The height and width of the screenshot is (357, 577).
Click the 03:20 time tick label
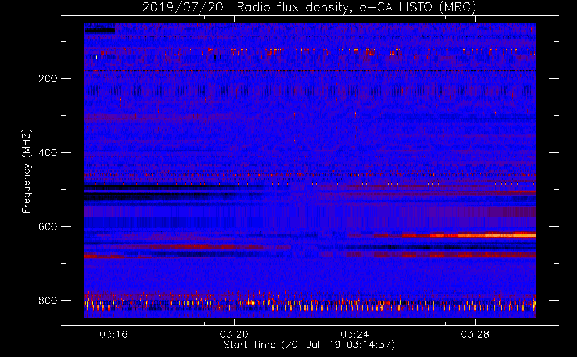coord(234,335)
